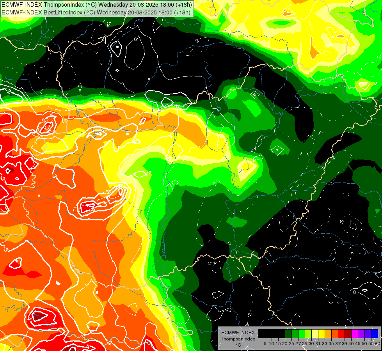This screenshot has width=382, height=351.
Task: Select the pure yellow 31-33 legend swatch
Action: point(322,333)
